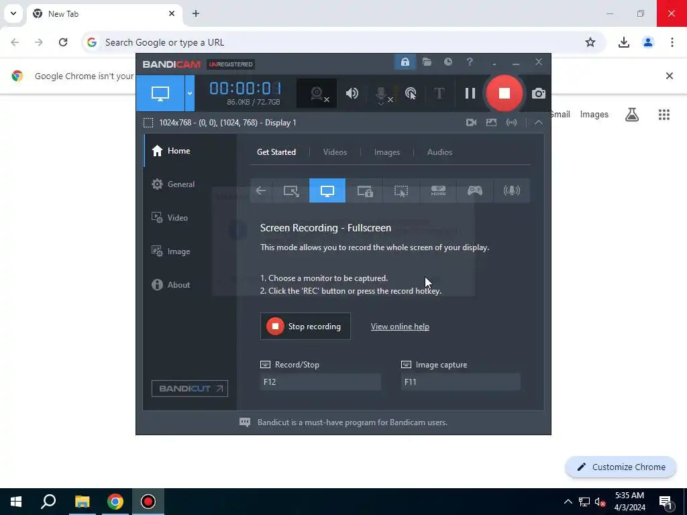Open Chrome downloads icon

point(623,42)
